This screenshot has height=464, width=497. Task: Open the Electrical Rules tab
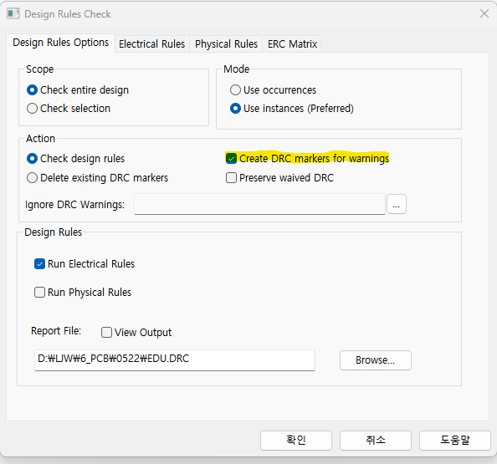pyautogui.click(x=151, y=43)
